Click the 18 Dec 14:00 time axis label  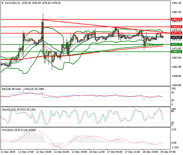point(150,152)
